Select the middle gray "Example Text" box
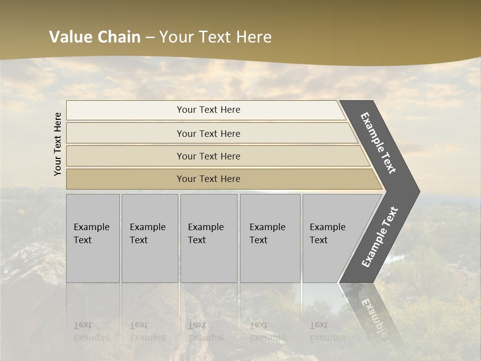The width and height of the screenshot is (481, 361). [208, 238]
